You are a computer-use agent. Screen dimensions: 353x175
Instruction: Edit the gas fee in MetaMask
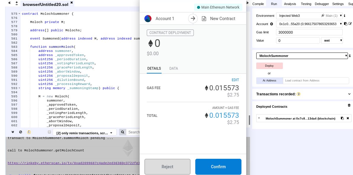pyautogui.click(x=235, y=80)
